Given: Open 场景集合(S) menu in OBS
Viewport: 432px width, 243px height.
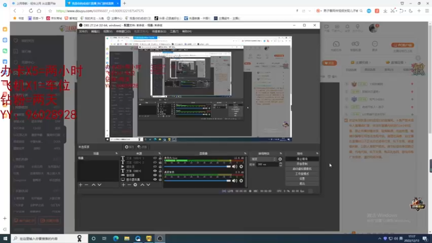Looking at the screenshot, I should coord(159,31).
